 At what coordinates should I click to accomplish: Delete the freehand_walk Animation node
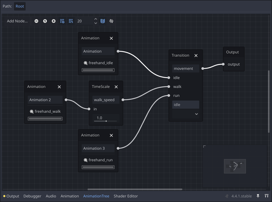pyautogui.click(x=59, y=87)
